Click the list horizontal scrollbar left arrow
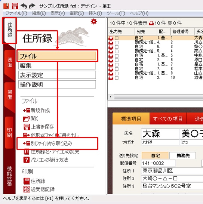 coord(111,97)
